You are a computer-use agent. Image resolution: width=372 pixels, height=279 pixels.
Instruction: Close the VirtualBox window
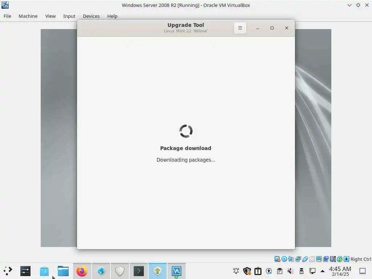367,5
